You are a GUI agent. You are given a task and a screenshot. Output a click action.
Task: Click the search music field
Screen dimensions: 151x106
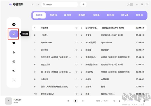[59, 4]
